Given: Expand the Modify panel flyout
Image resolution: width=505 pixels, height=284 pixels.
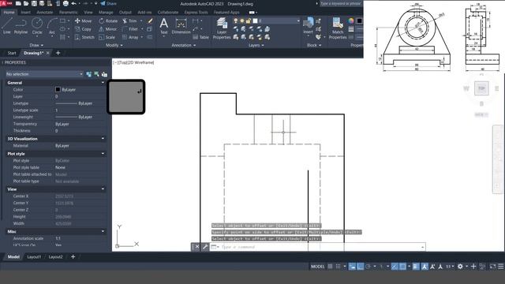Looking at the screenshot, I should (x=114, y=46).
